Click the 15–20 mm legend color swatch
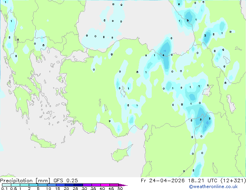246x190 pixels. click(x=60, y=185)
